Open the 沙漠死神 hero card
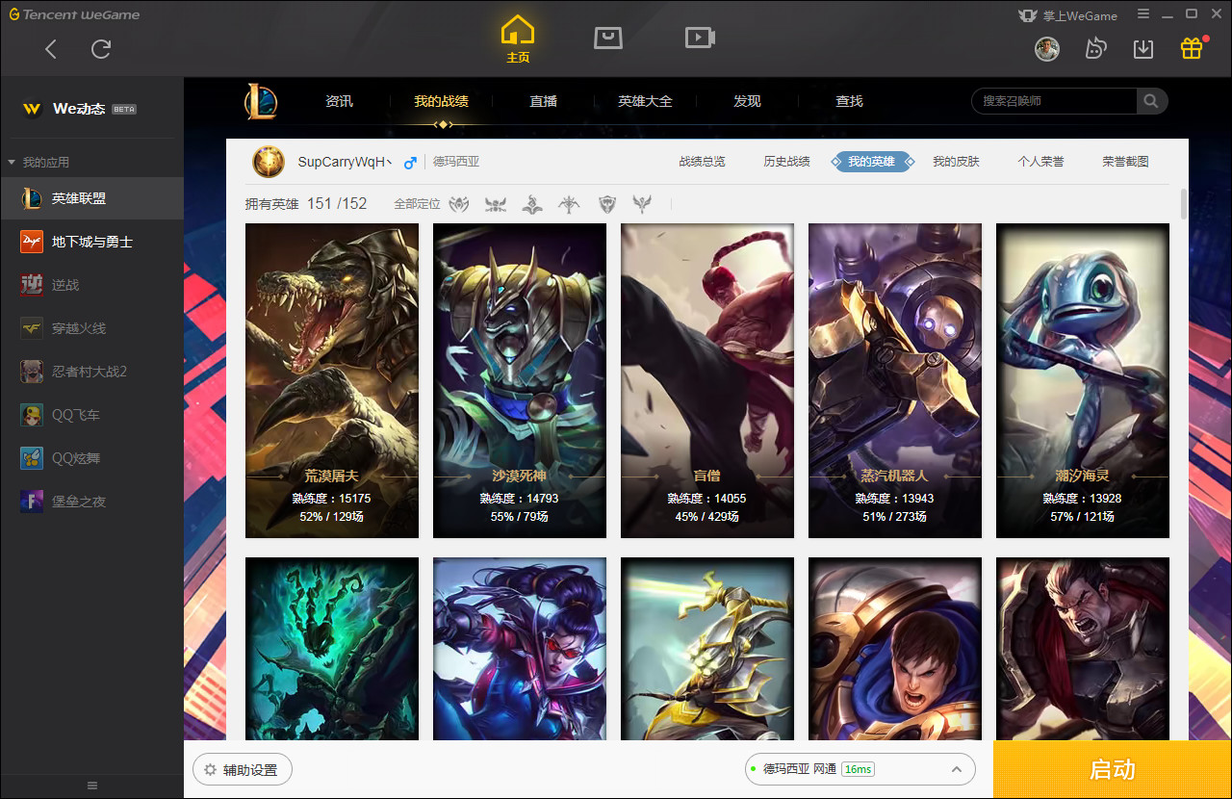 (x=520, y=380)
